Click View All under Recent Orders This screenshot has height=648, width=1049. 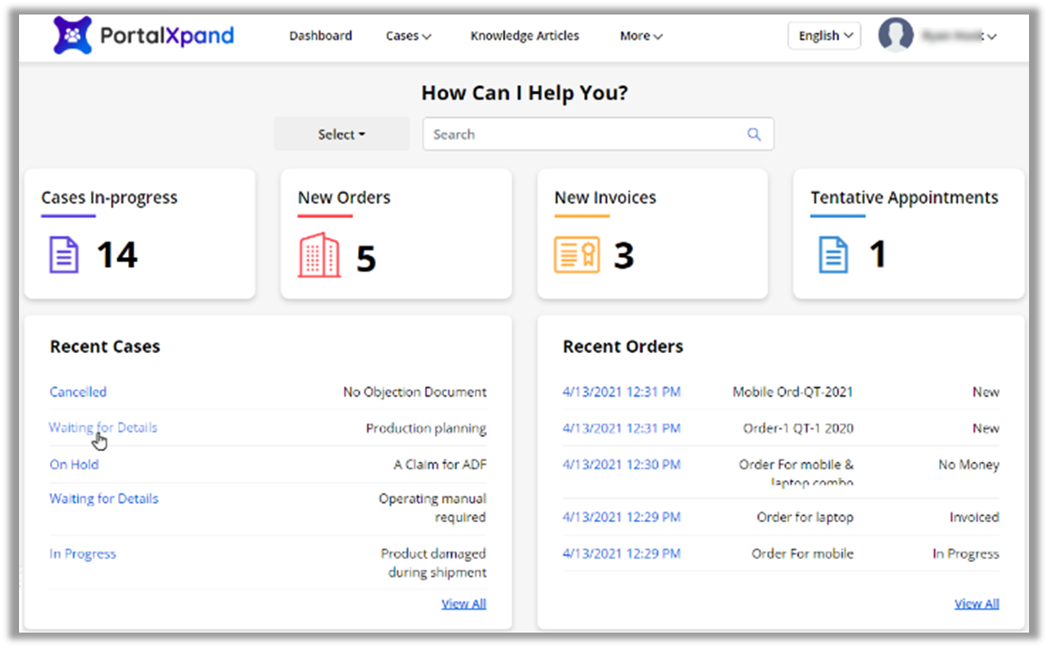(x=976, y=604)
